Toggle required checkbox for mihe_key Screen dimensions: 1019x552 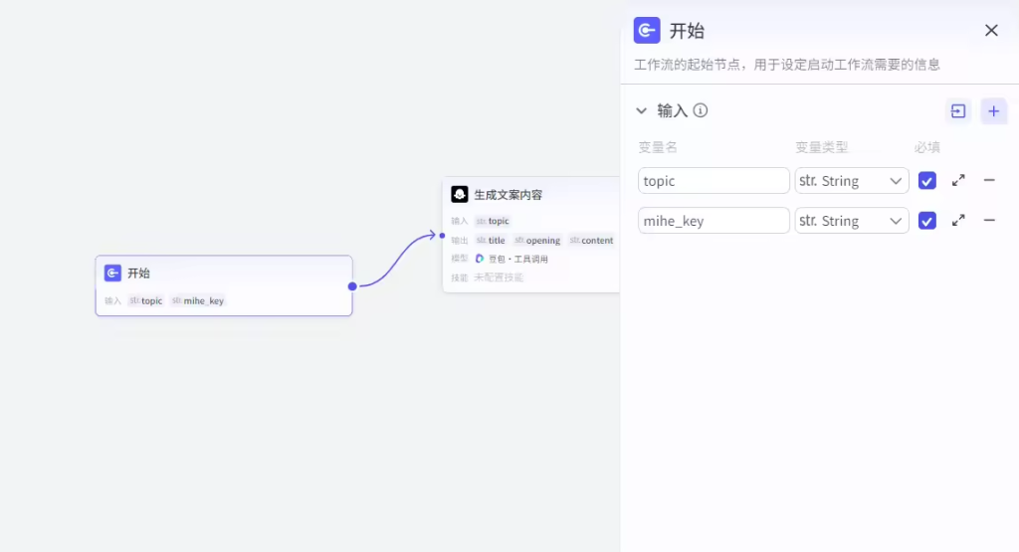click(927, 221)
